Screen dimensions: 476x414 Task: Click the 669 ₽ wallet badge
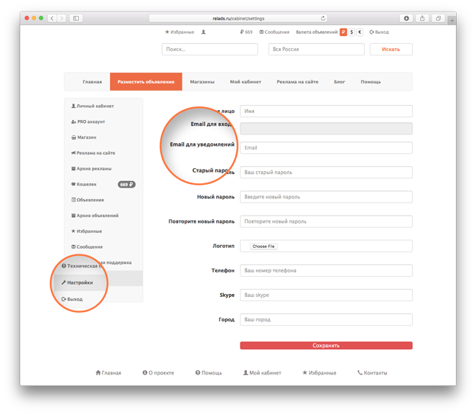126,184
